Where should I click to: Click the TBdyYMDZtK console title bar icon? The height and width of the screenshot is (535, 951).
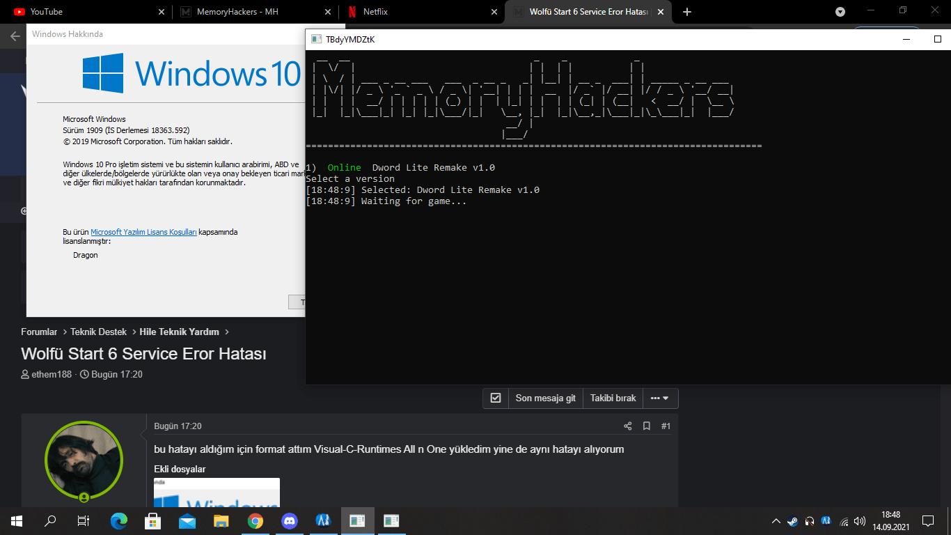(x=316, y=39)
